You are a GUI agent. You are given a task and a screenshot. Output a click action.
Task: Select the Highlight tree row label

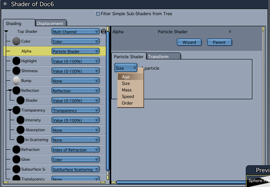[x=29, y=61]
